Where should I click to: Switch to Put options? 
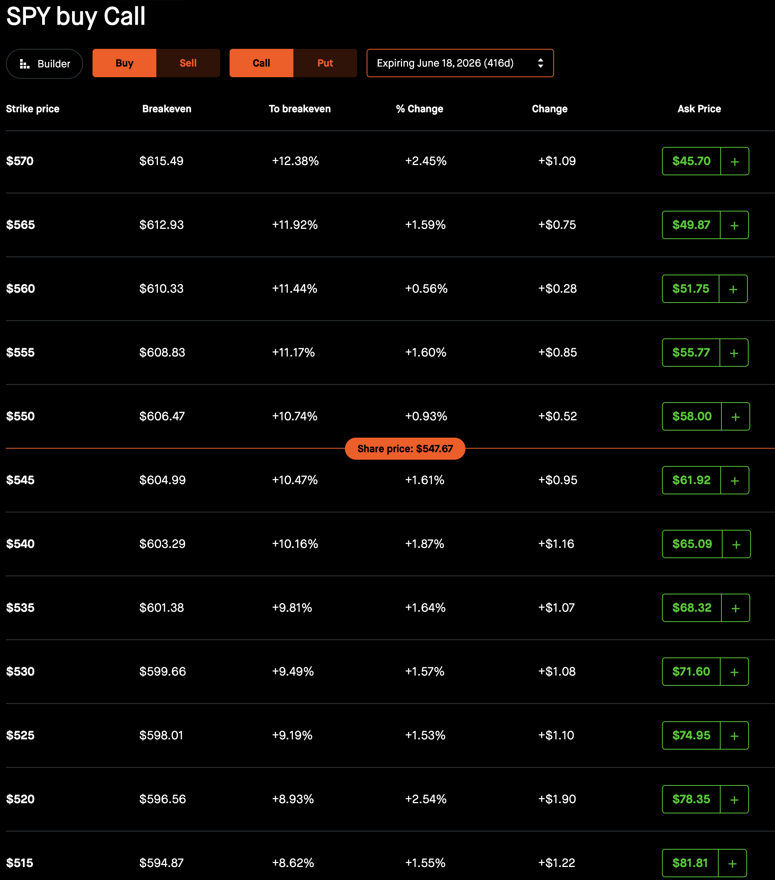click(x=325, y=63)
